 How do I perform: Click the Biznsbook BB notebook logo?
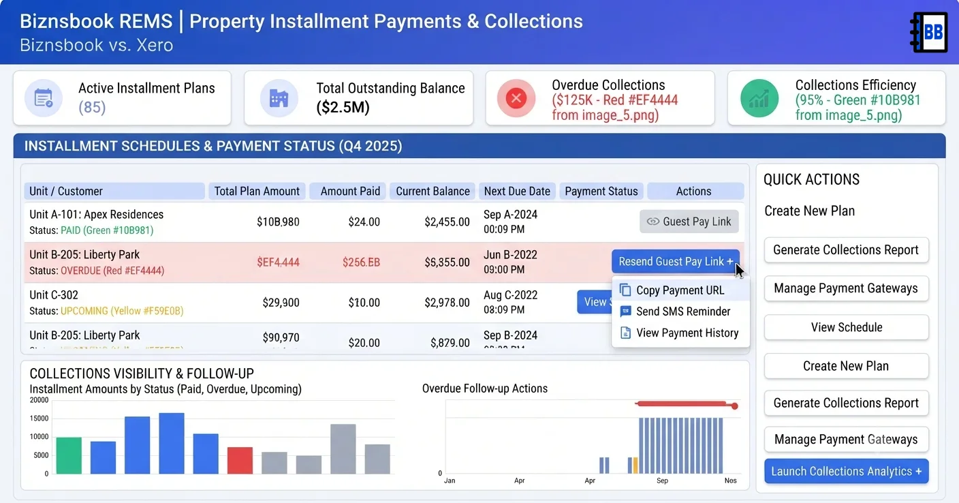click(929, 32)
